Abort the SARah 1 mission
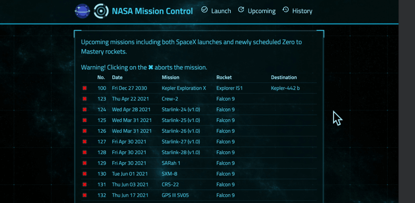Image resolution: width=415 pixels, height=203 pixels. [84, 163]
